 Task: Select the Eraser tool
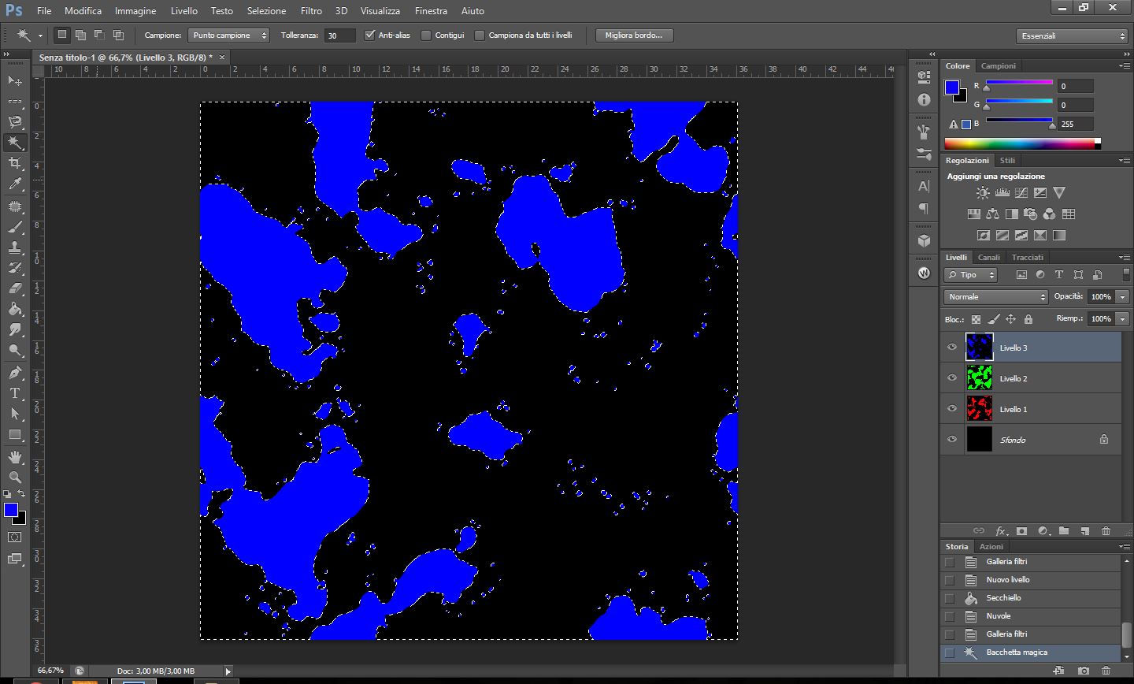15,288
